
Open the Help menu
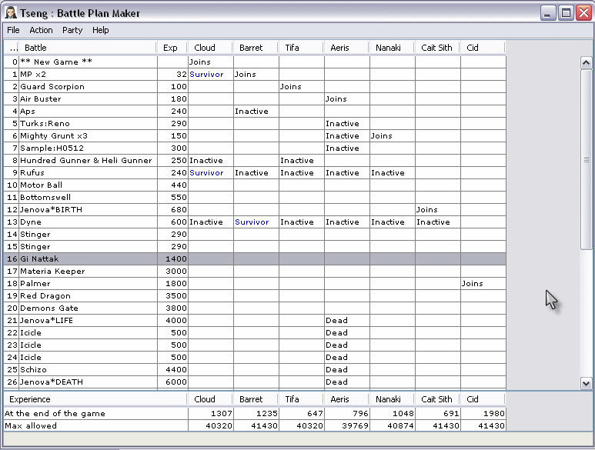point(101,30)
